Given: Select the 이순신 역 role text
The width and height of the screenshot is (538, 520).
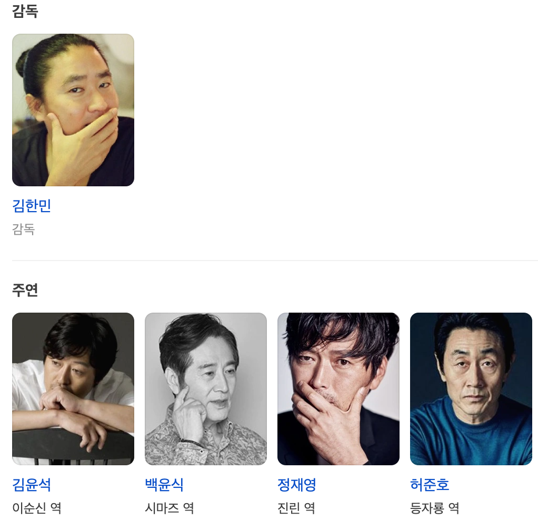Looking at the screenshot, I should tap(37, 508).
